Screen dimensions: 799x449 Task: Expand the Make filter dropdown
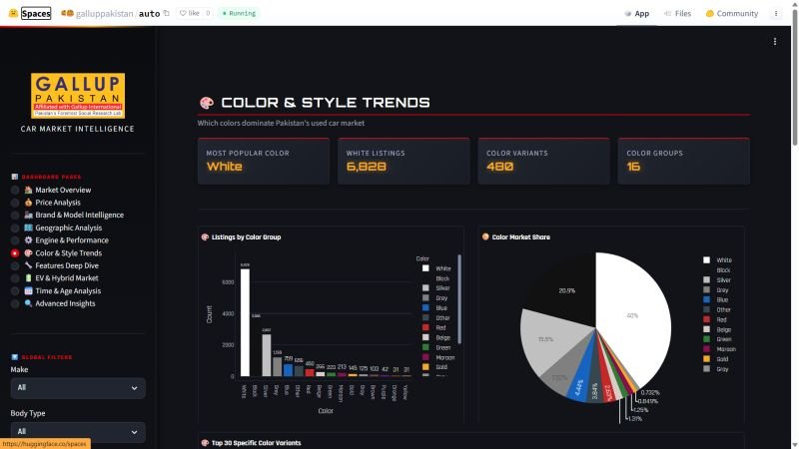[x=77, y=386]
